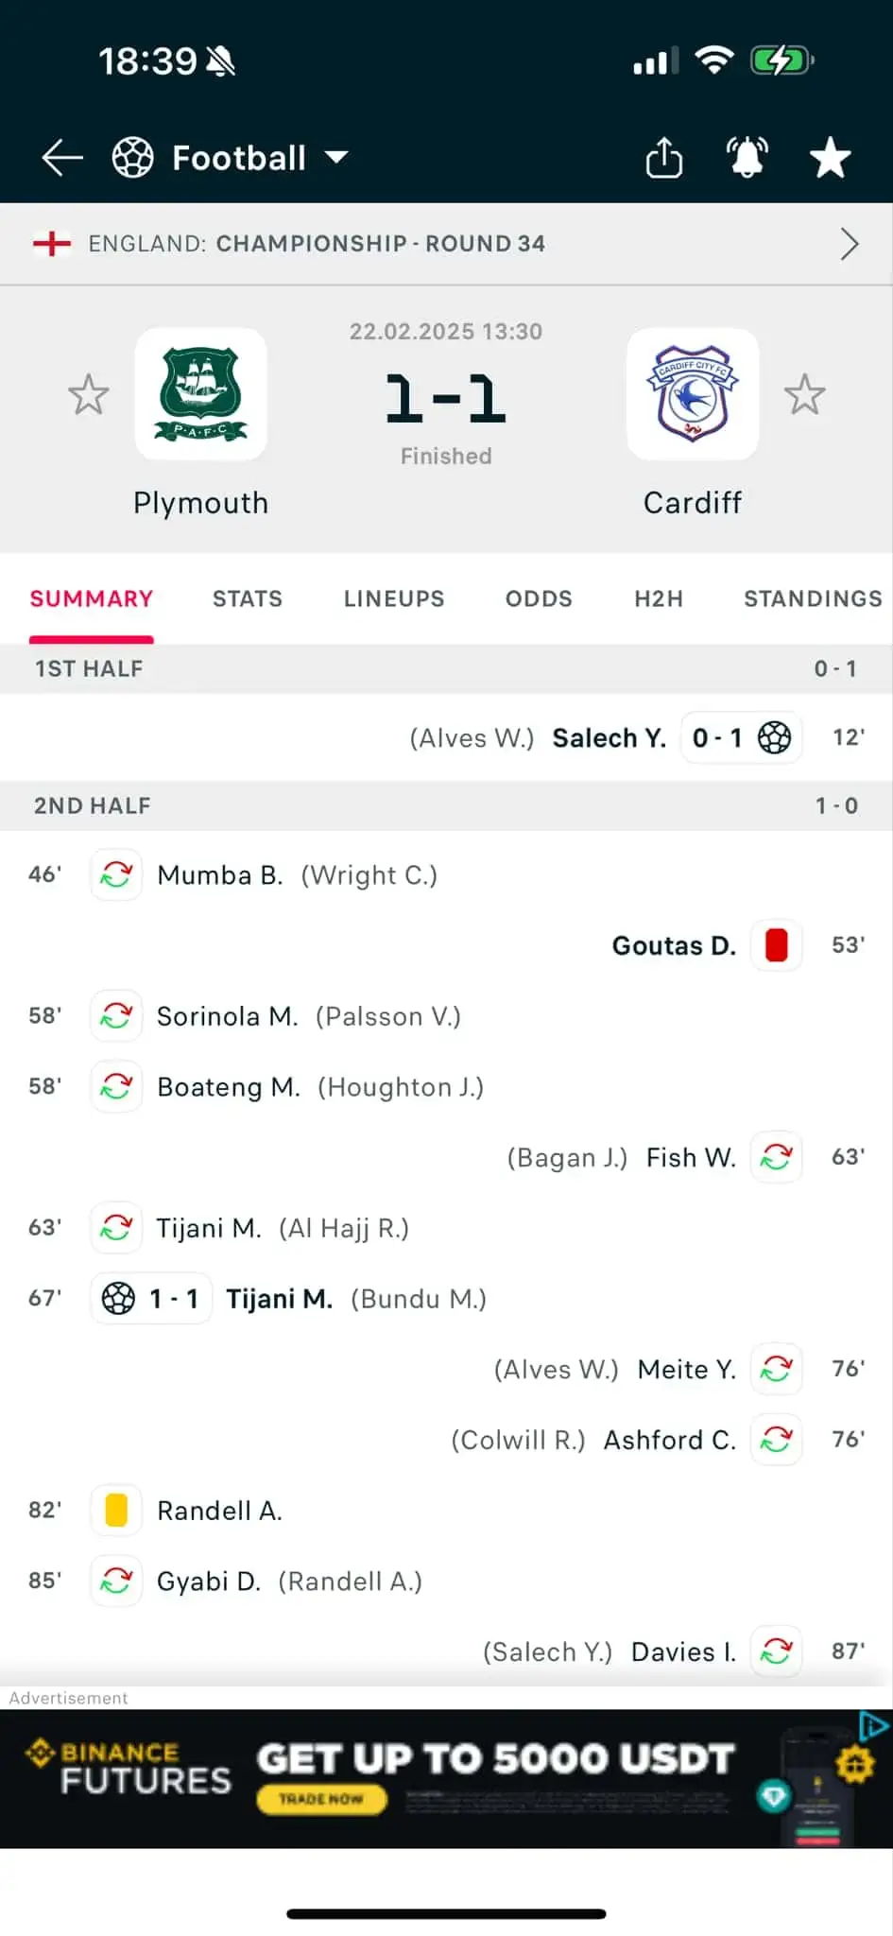Tap Trade Now on Binance ad
The image size is (893, 1936).
coord(321,1799)
